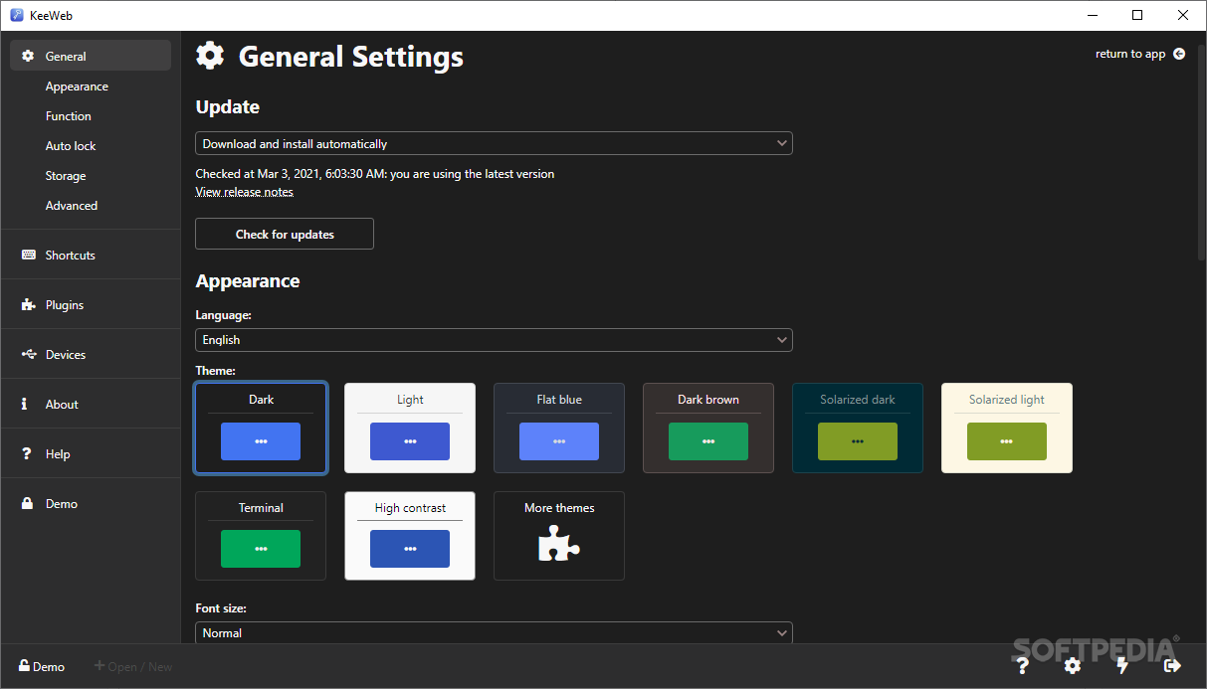Select the Solarized light theme
This screenshot has height=689, width=1207.
click(1007, 428)
